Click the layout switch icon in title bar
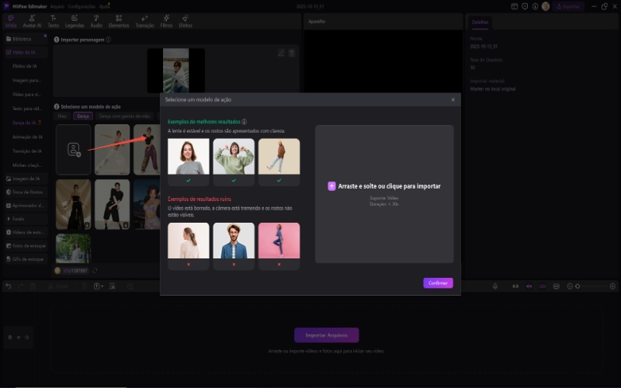This screenshot has height=388, width=621. [x=515, y=6]
